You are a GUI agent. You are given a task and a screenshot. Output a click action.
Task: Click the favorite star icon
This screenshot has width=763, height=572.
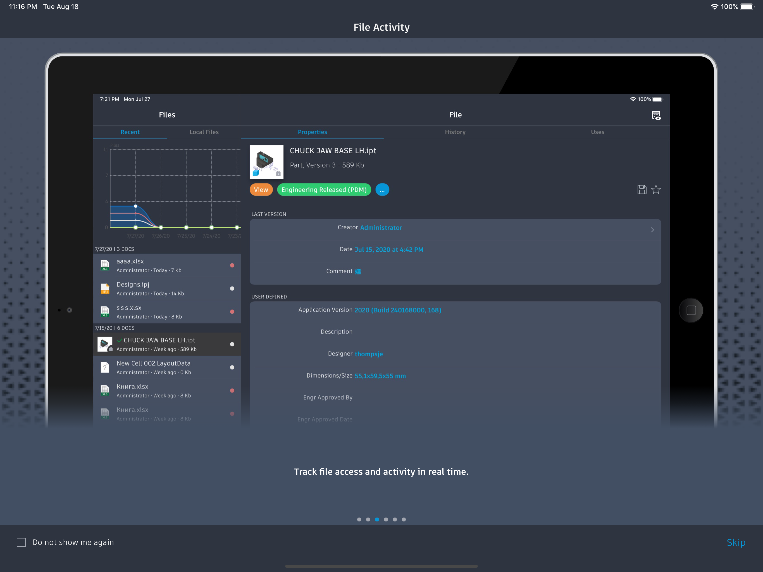coord(656,189)
